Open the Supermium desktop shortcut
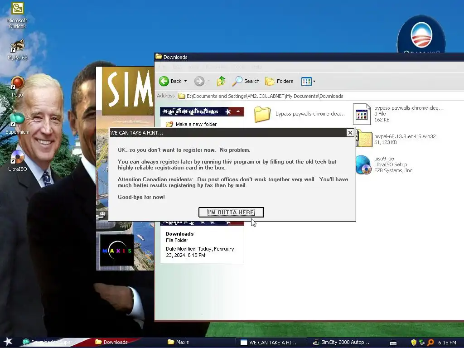The height and width of the screenshot is (348, 464). [x=18, y=123]
